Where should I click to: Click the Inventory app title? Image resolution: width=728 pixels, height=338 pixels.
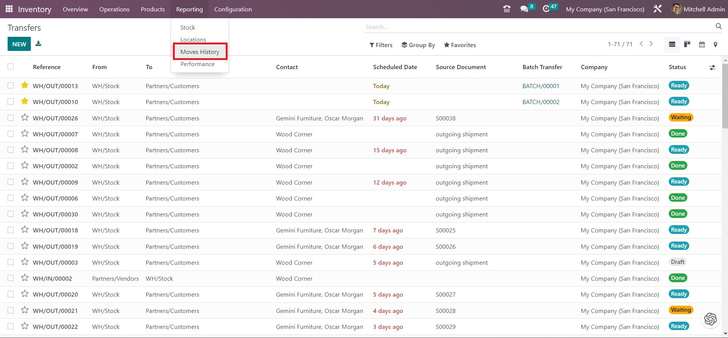tap(35, 9)
